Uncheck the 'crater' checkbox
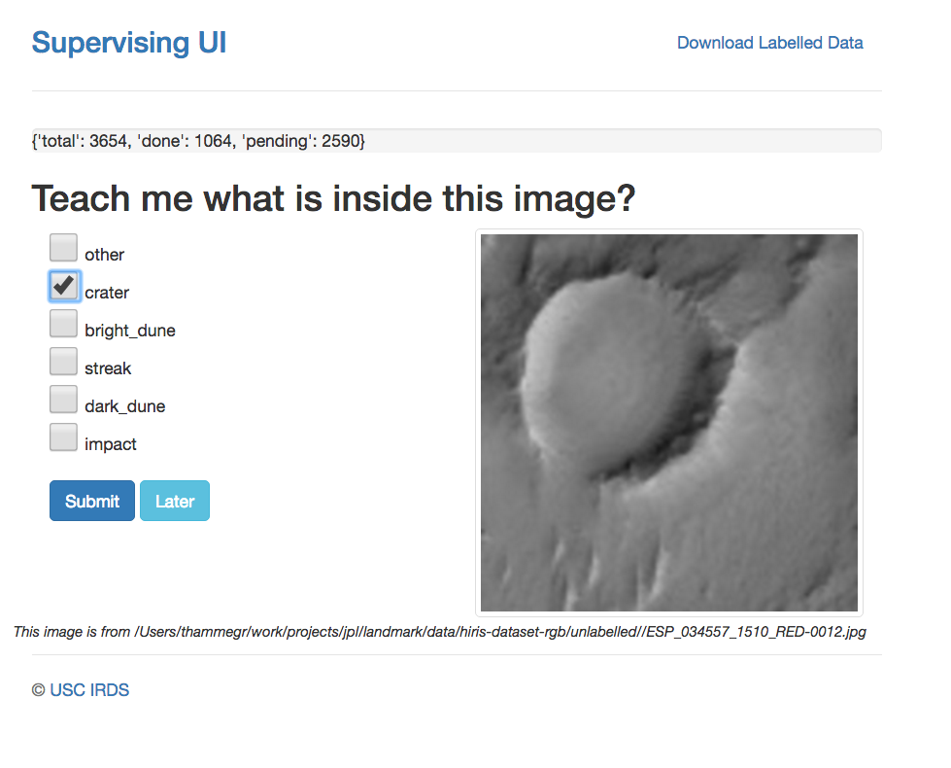Screen dimensions: 951x768 [x=64, y=286]
